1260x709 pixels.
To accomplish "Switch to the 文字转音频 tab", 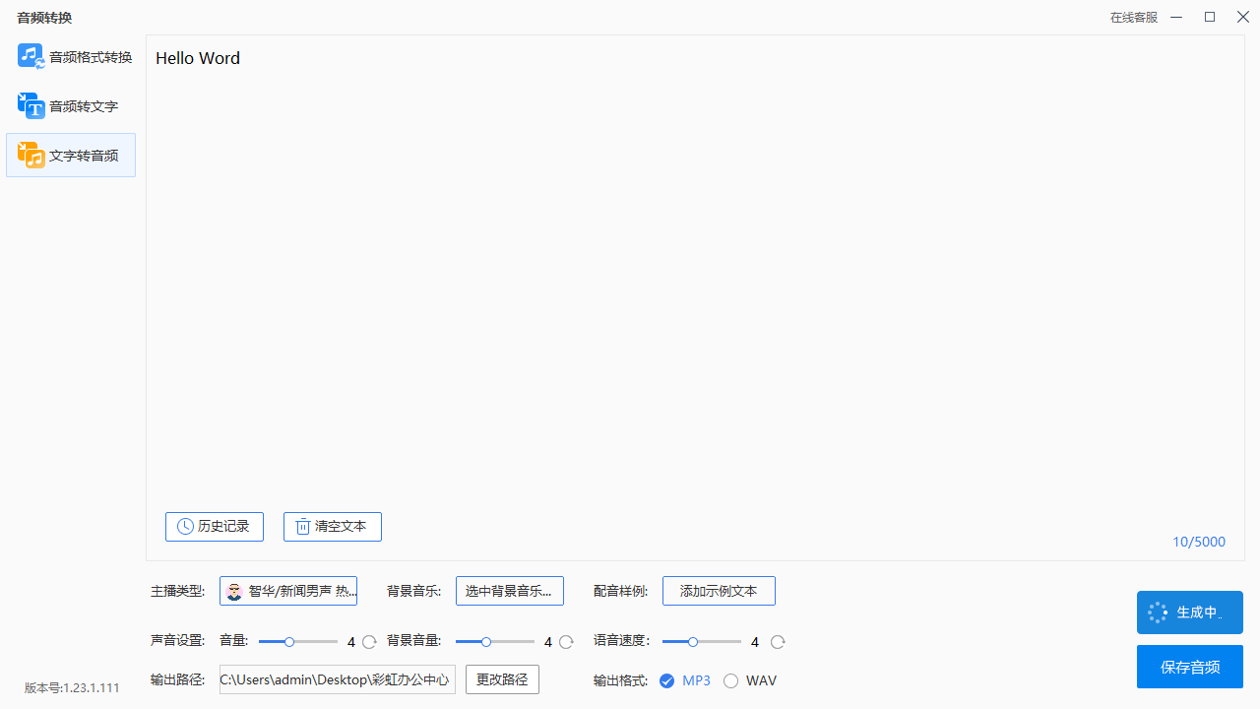I will (70, 155).
